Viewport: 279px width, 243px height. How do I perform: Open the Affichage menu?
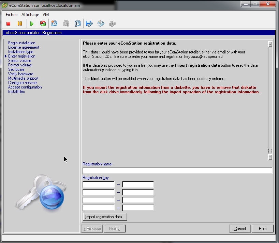tap(30, 15)
